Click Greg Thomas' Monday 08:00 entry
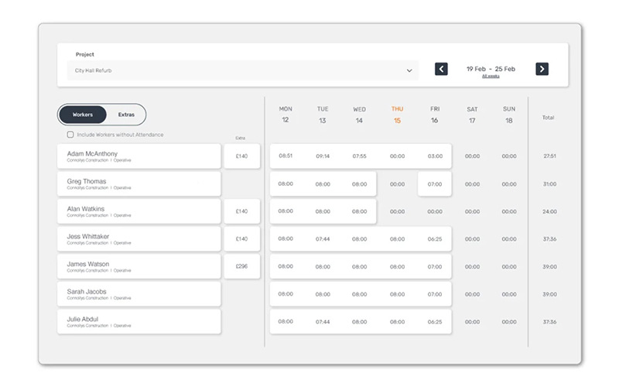This screenshot has height=387, width=619. 286,184
